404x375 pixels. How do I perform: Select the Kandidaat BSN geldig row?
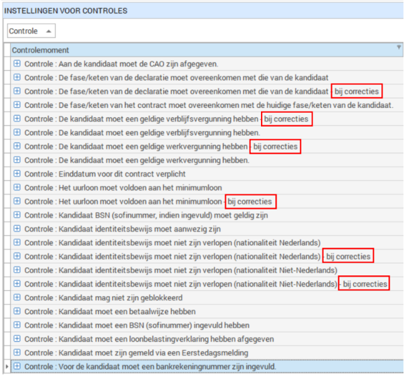click(x=146, y=215)
